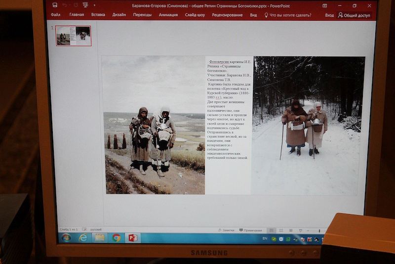Click the green checkmark tray icon

coord(274,239)
